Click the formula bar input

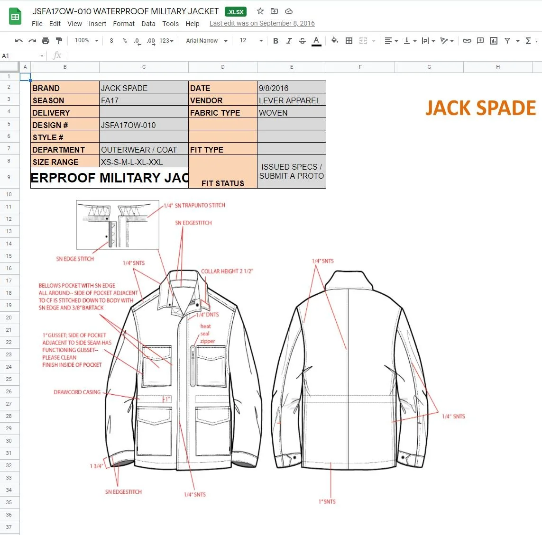(x=304, y=55)
